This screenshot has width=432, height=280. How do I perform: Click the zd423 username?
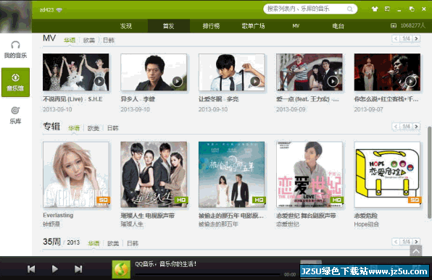[46, 10]
